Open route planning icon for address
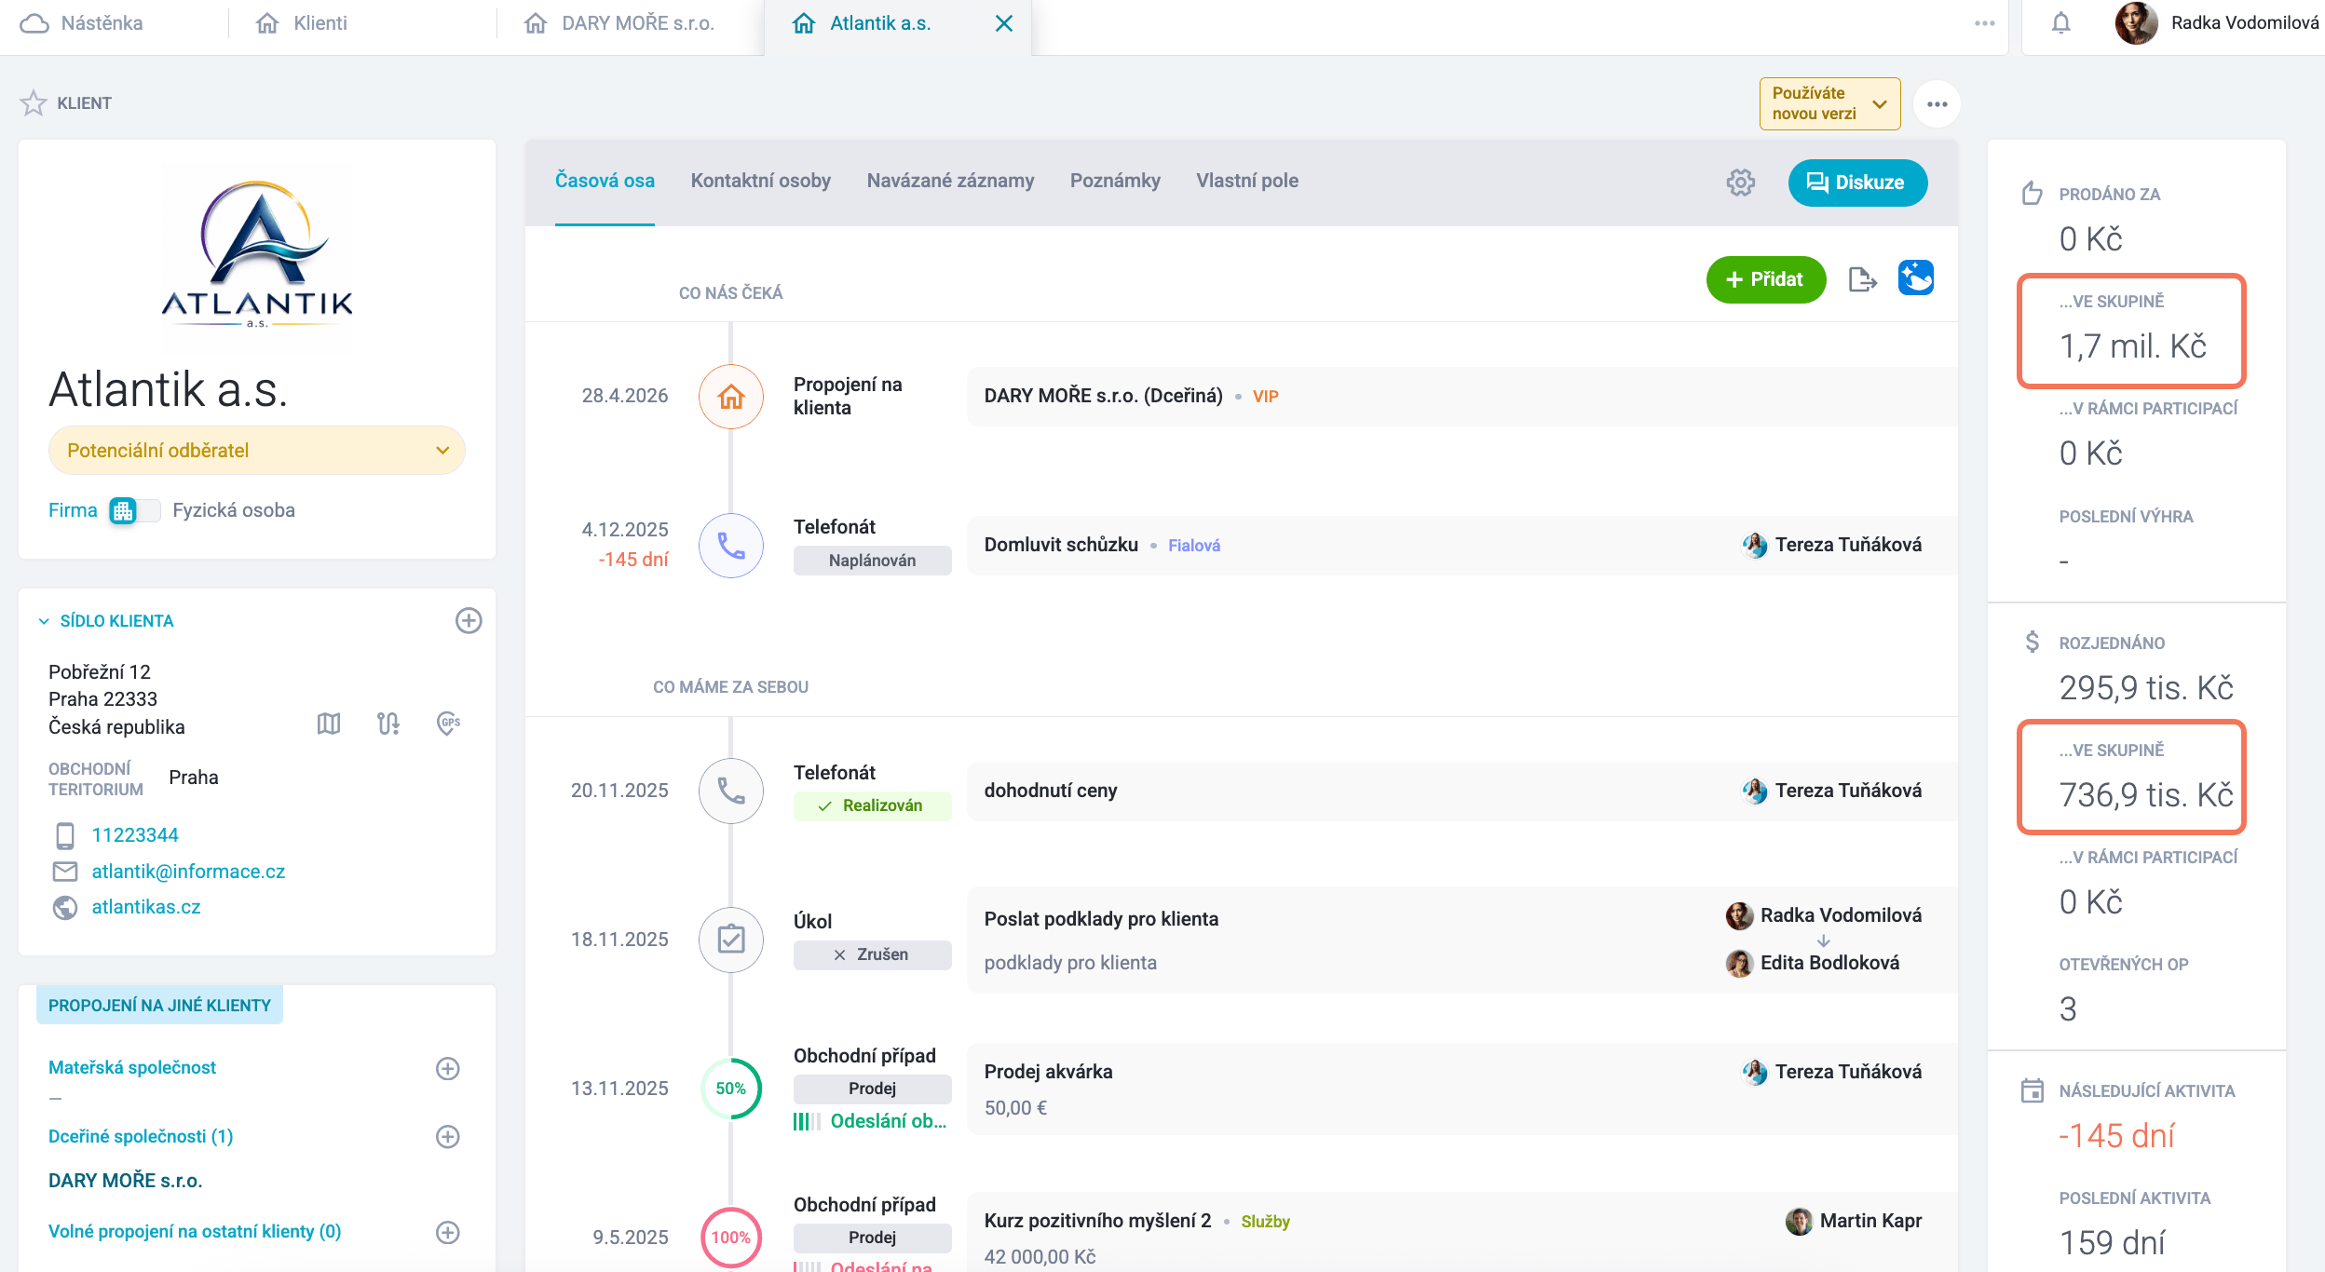This screenshot has width=2325, height=1272. [x=388, y=724]
